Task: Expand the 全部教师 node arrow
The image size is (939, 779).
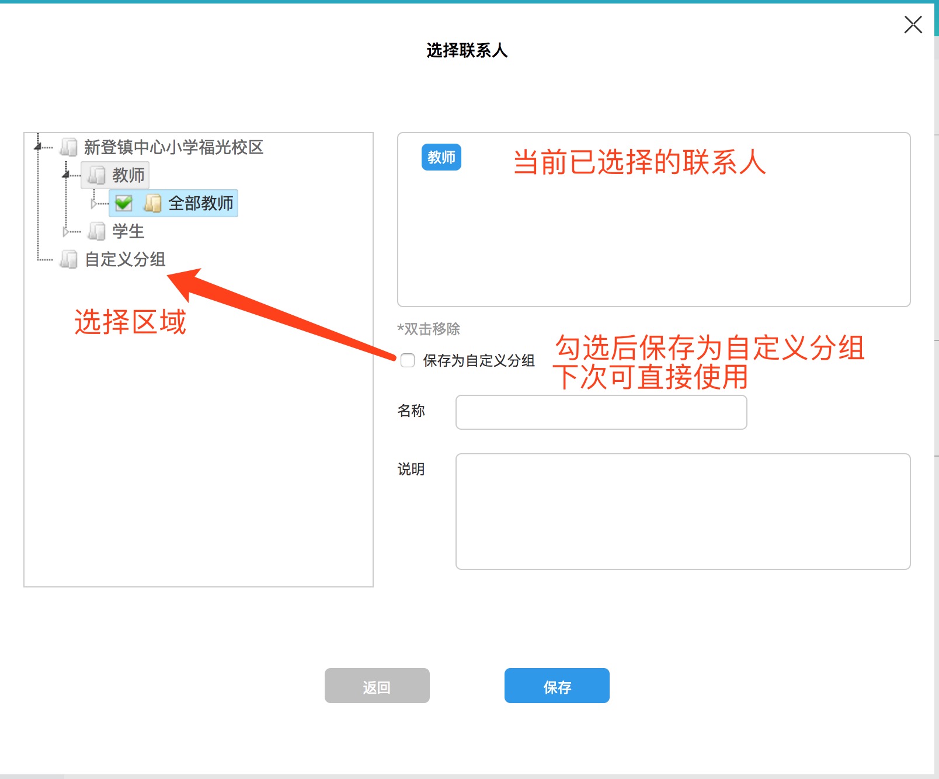Action: coord(93,203)
